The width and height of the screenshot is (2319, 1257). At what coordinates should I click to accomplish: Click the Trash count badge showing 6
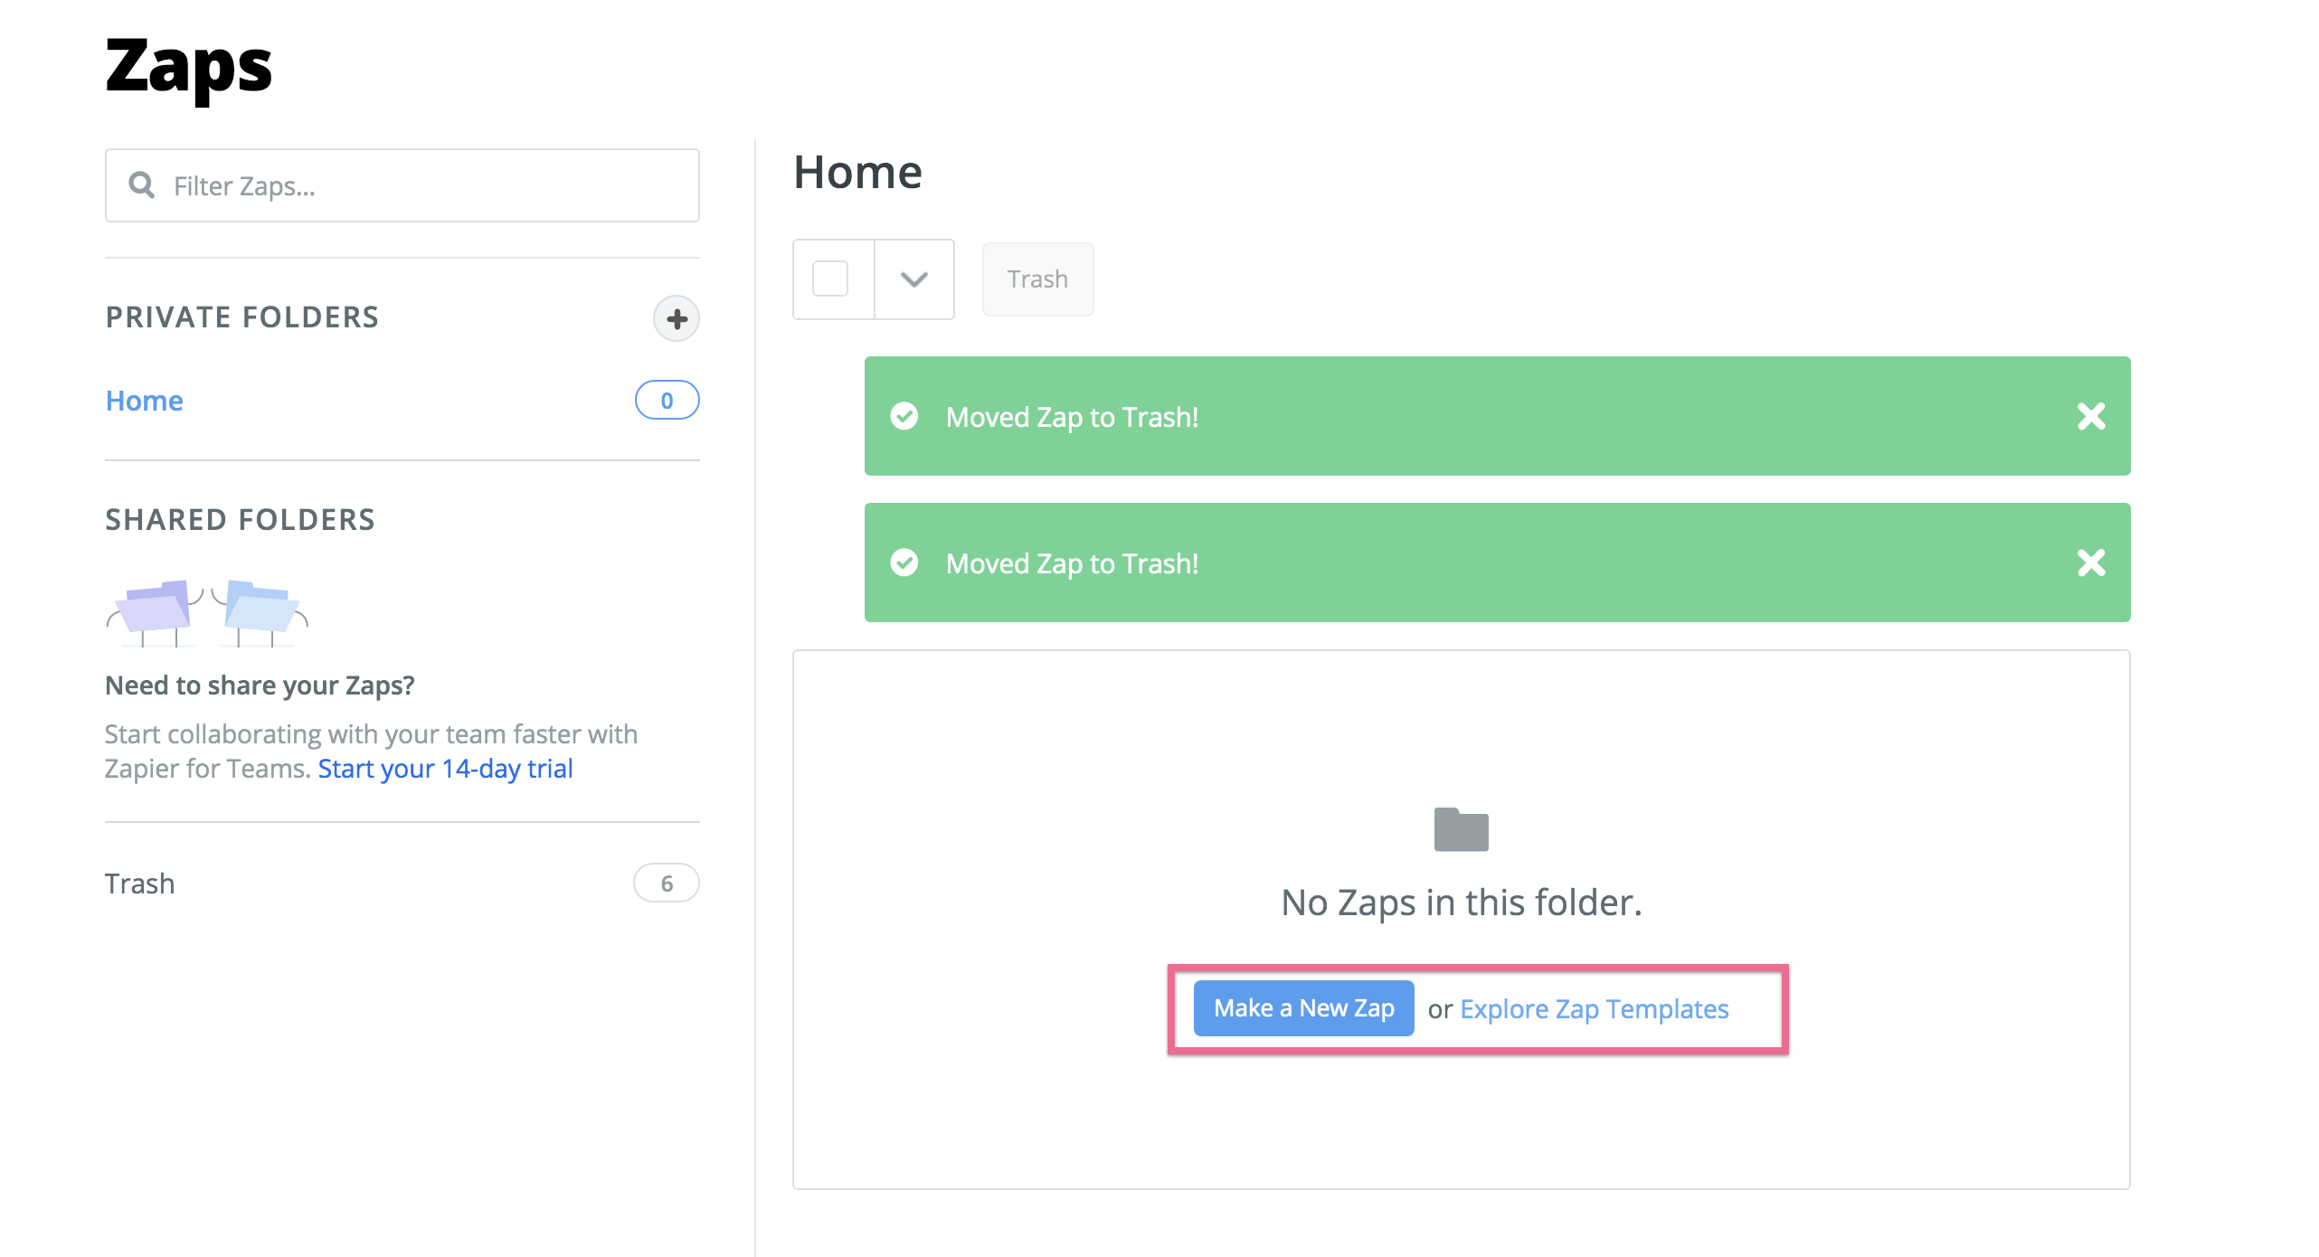click(x=667, y=884)
